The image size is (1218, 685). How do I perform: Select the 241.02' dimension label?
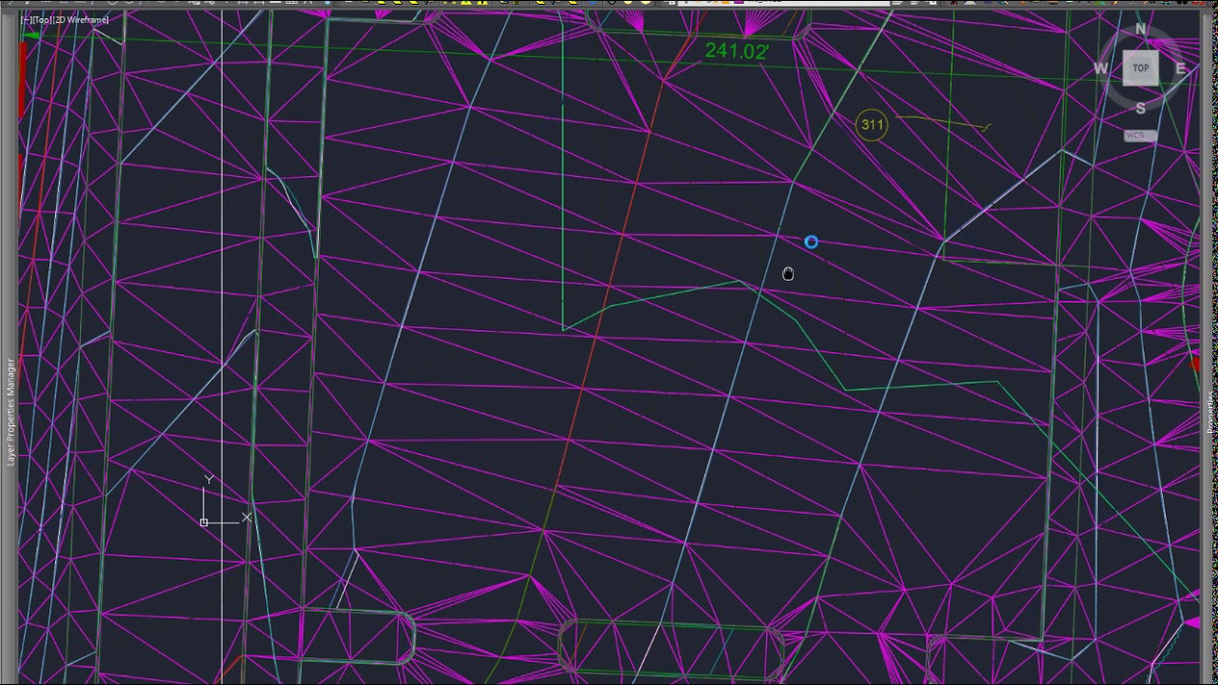(x=737, y=51)
